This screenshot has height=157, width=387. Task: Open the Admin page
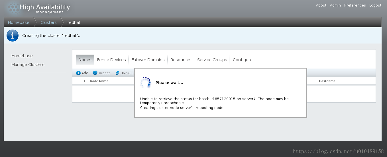(335, 5)
